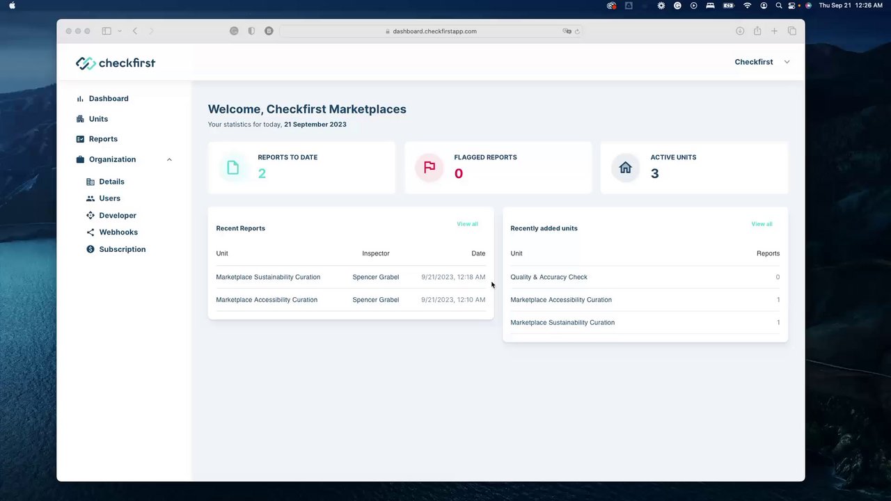The image size is (891, 501).
Task: Click the Webhooks share icon
Action: (x=90, y=232)
